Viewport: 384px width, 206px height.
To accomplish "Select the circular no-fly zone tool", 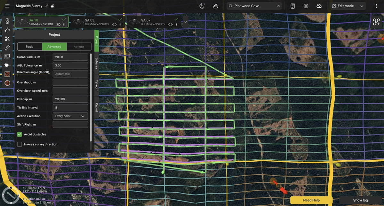I will 7,83.
